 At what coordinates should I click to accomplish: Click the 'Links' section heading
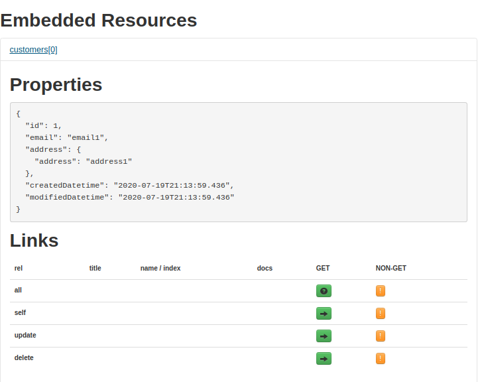point(34,240)
